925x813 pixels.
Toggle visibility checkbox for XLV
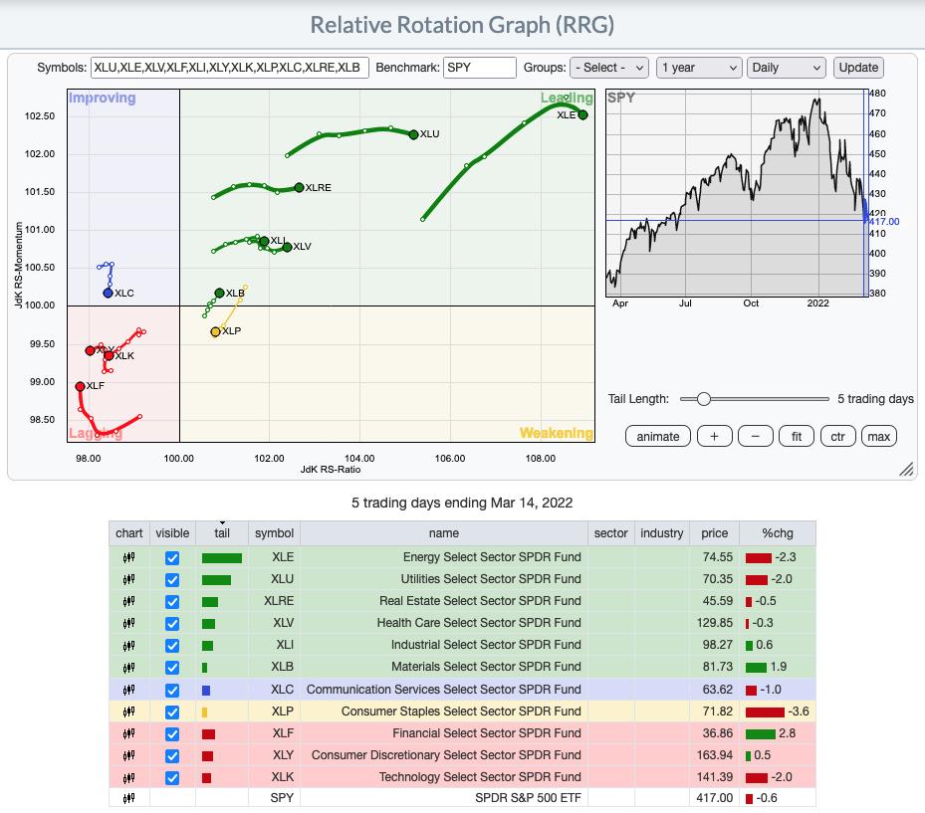(x=172, y=623)
